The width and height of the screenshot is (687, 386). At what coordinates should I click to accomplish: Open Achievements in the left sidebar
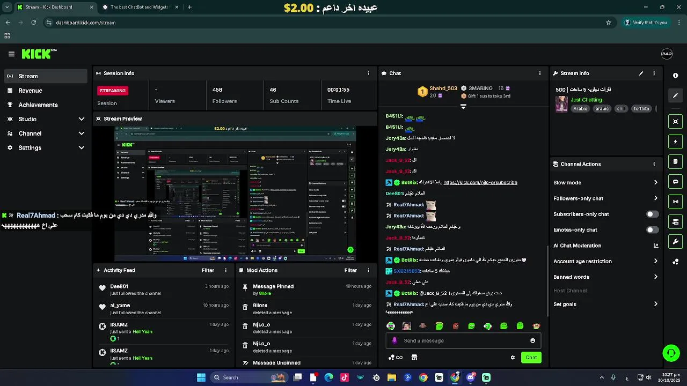pyautogui.click(x=46, y=105)
